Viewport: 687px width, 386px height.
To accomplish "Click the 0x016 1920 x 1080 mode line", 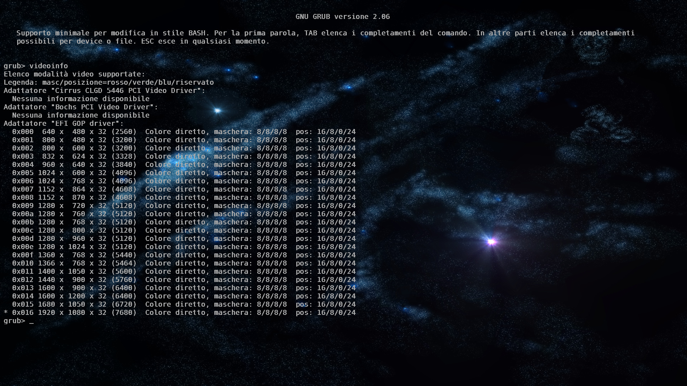I will (x=184, y=312).
